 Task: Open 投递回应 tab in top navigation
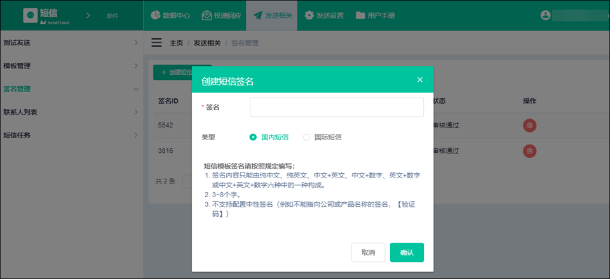[221, 15]
